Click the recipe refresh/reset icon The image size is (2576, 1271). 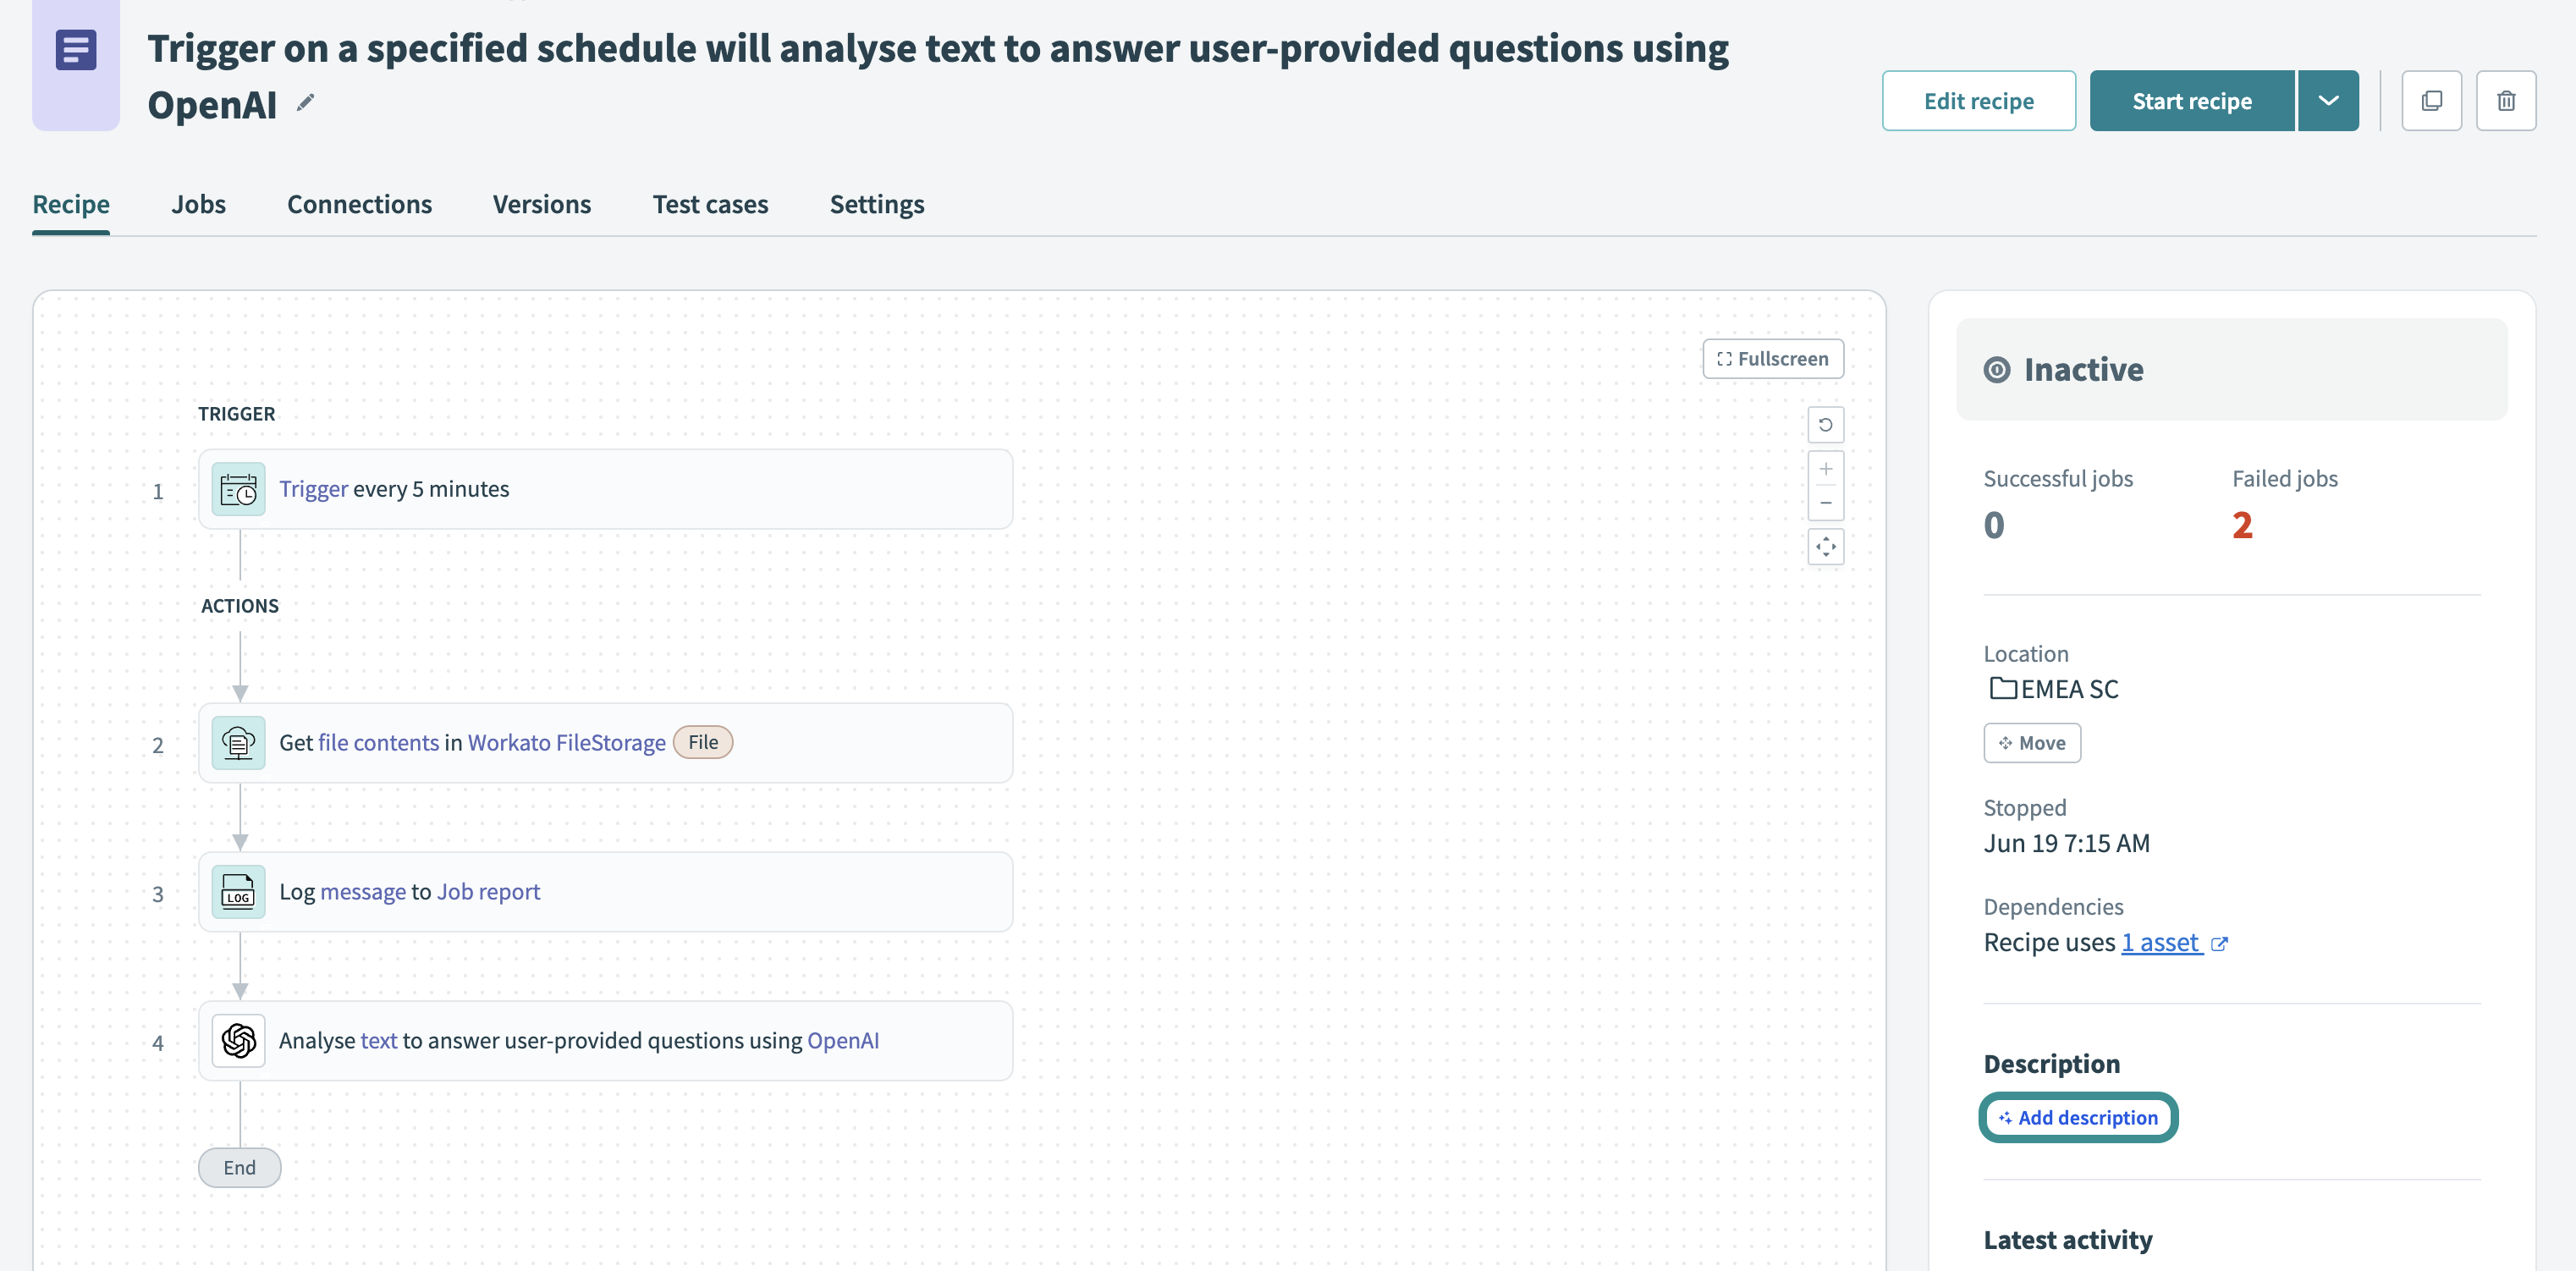(x=1827, y=424)
